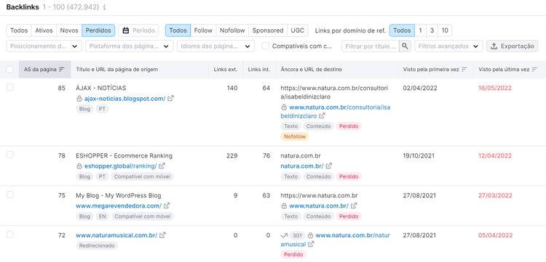The width and height of the screenshot is (546, 262).
Task: Click the 301 redirect badge
Action: [297, 235]
